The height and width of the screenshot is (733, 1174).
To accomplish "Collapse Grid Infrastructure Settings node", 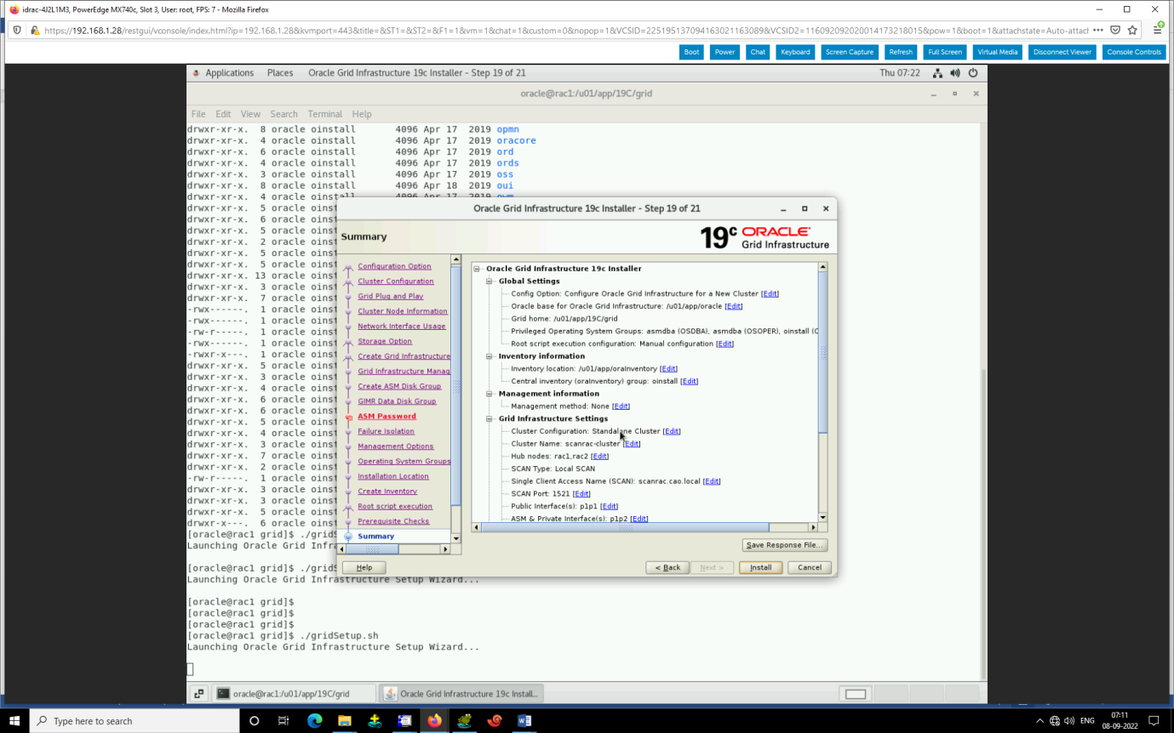I will click(x=490, y=418).
